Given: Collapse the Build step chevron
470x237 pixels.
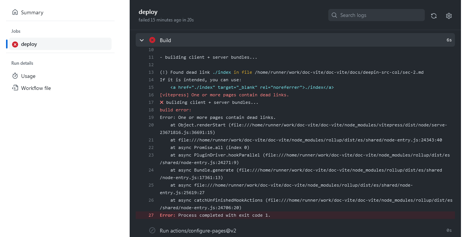Looking at the screenshot, I should (x=142, y=40).
